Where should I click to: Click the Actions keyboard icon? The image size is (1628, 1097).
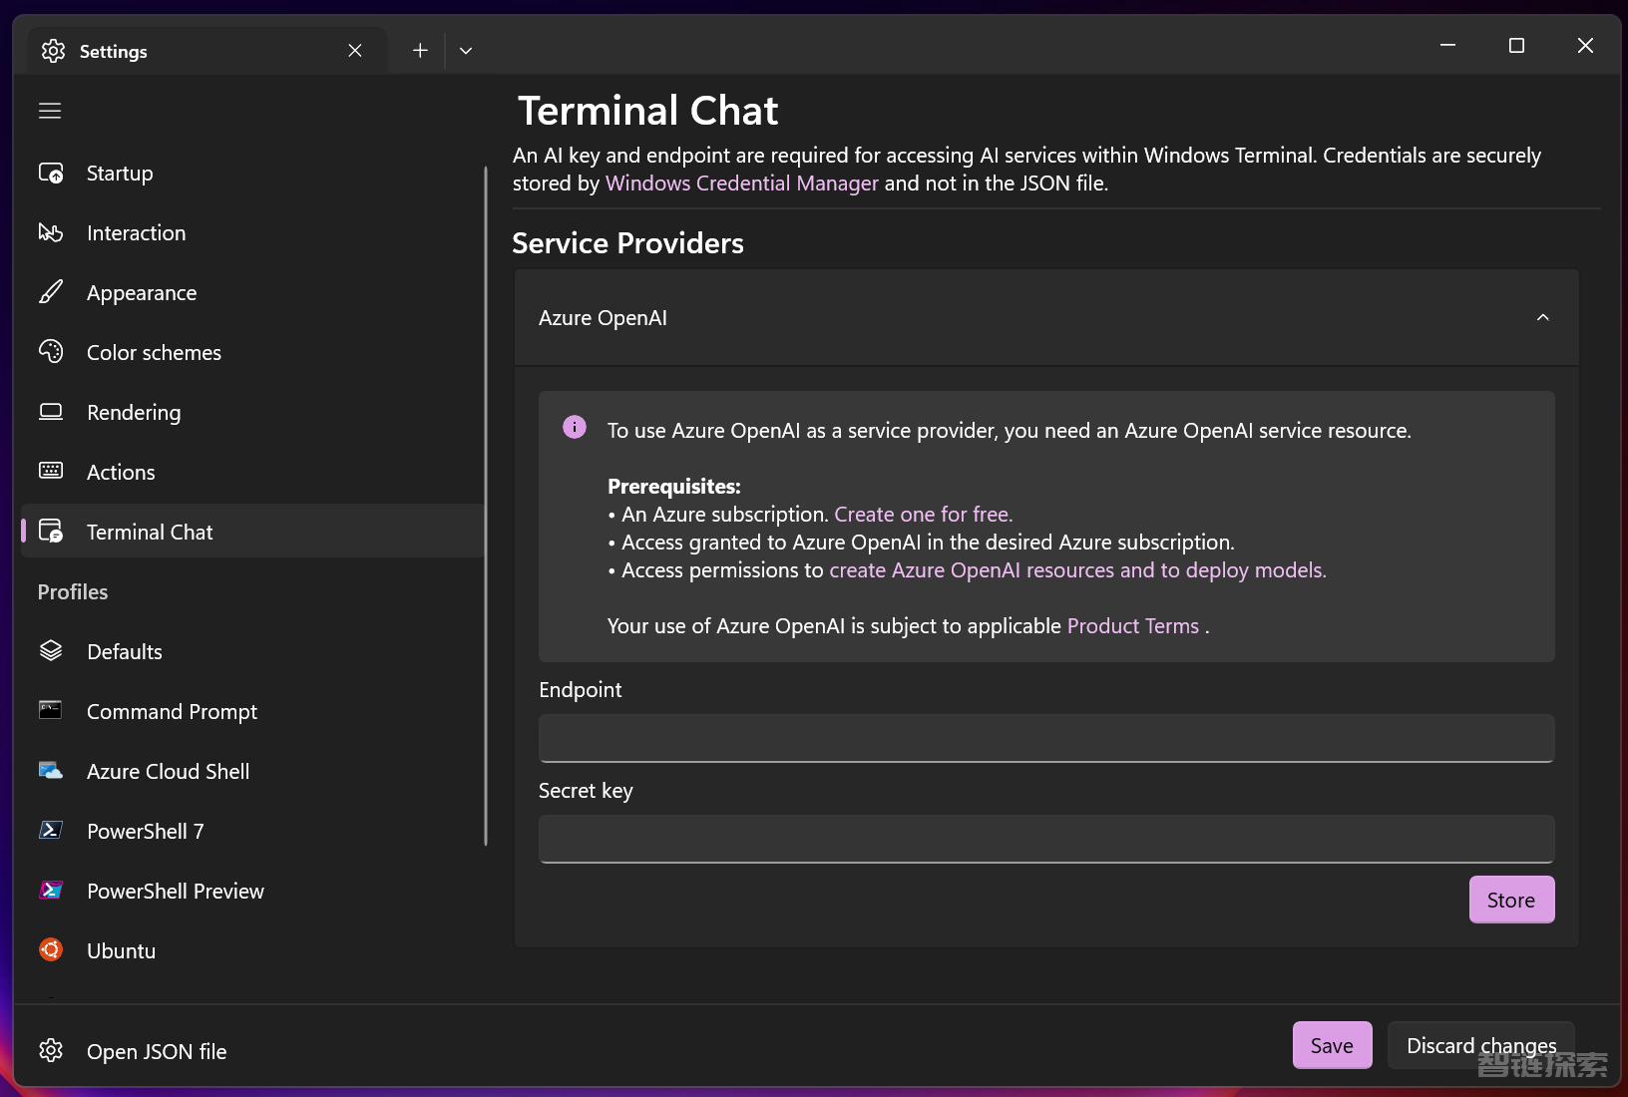[51, 471]
